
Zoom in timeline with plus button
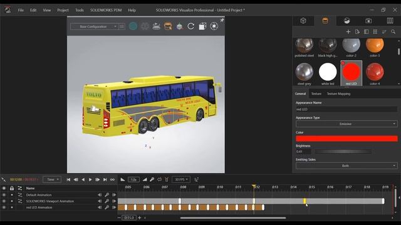[139, 218]
